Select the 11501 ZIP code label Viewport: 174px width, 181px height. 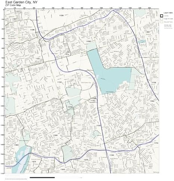pyautogui.click(x=38, y=58)
